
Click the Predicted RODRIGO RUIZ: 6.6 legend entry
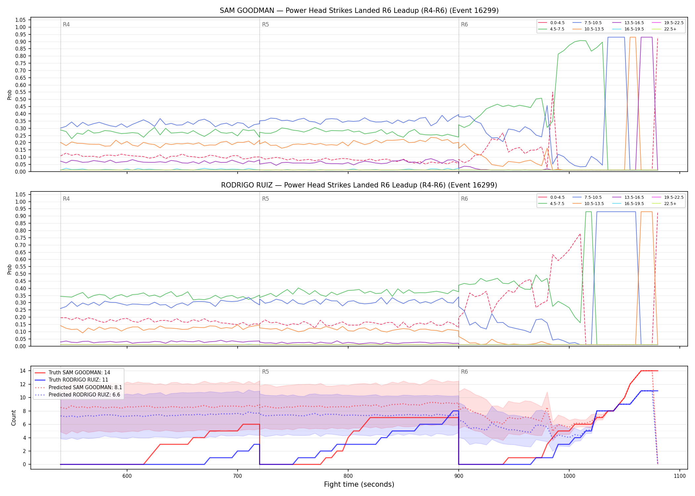tap(77, 394)
